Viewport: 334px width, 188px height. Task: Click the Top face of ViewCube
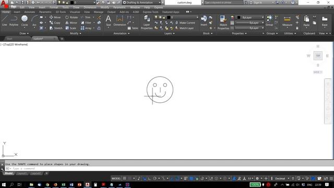coord(318,56)
